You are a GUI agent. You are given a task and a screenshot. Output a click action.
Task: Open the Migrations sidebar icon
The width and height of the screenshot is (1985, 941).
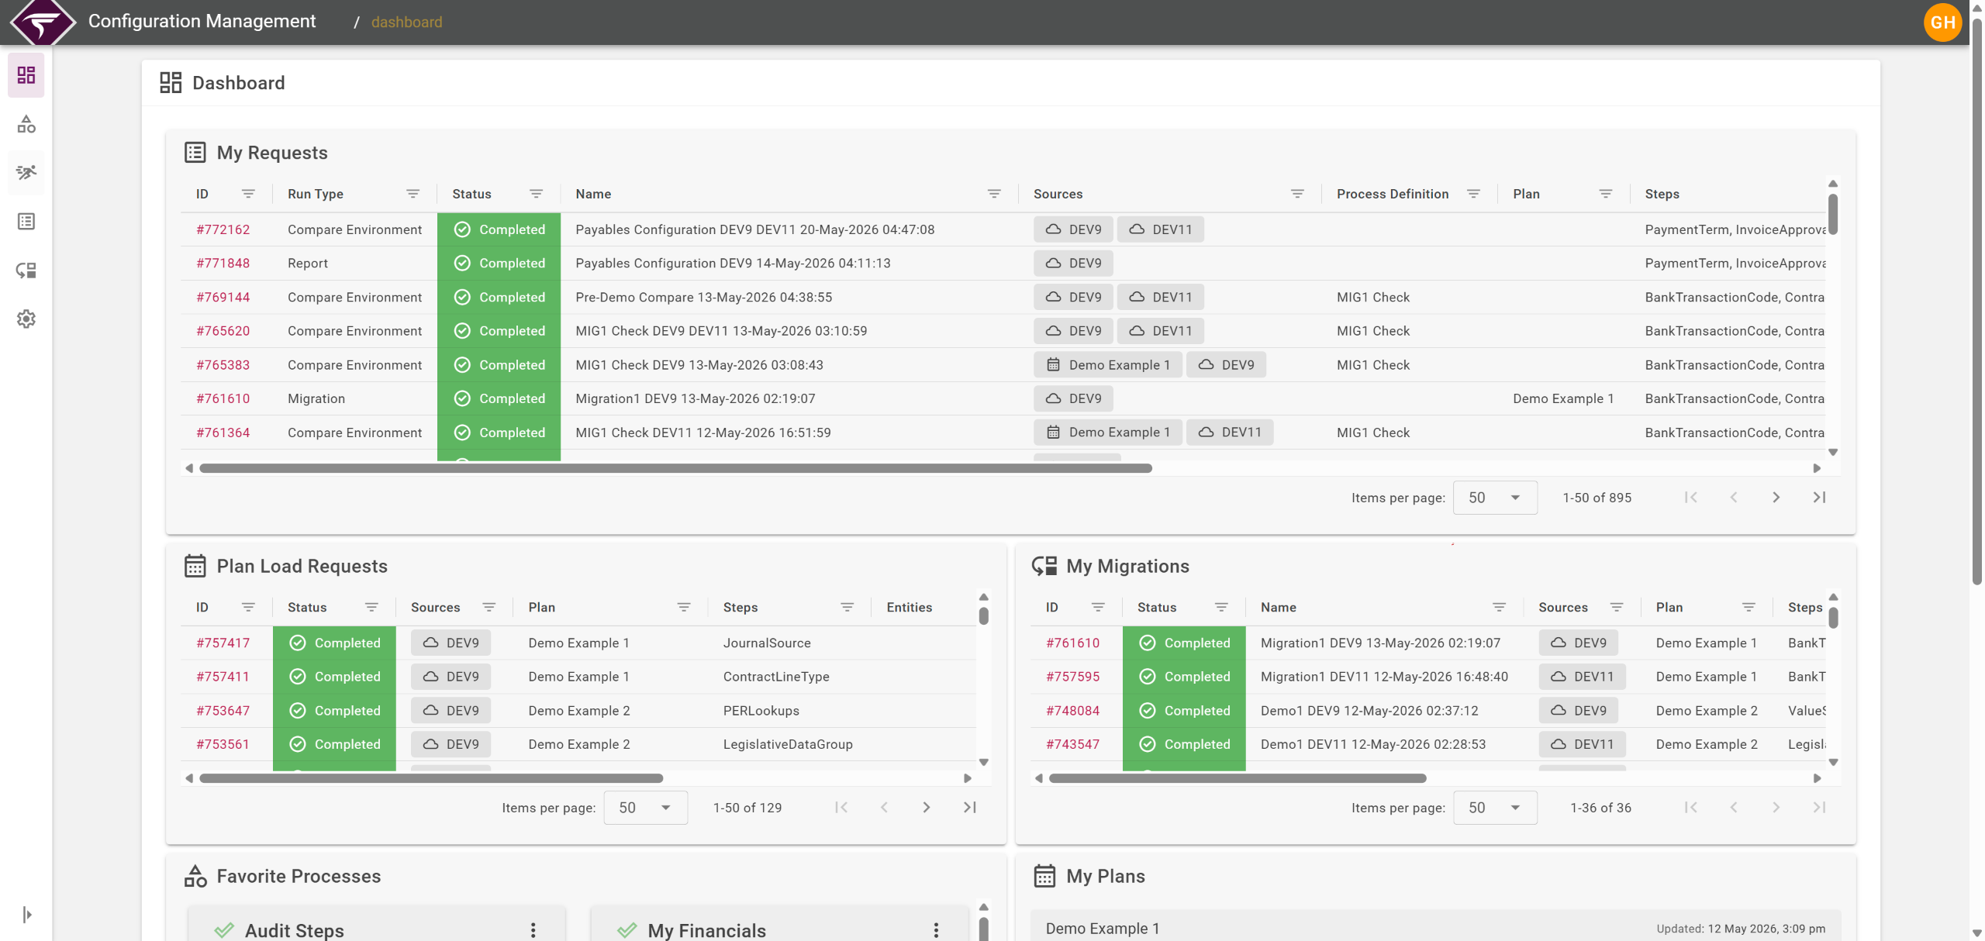pos(26,271)
